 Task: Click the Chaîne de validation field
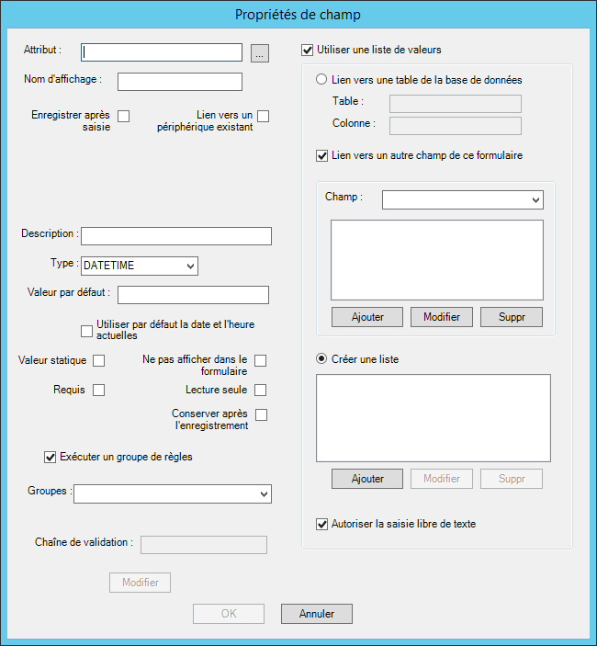(204, 545)
